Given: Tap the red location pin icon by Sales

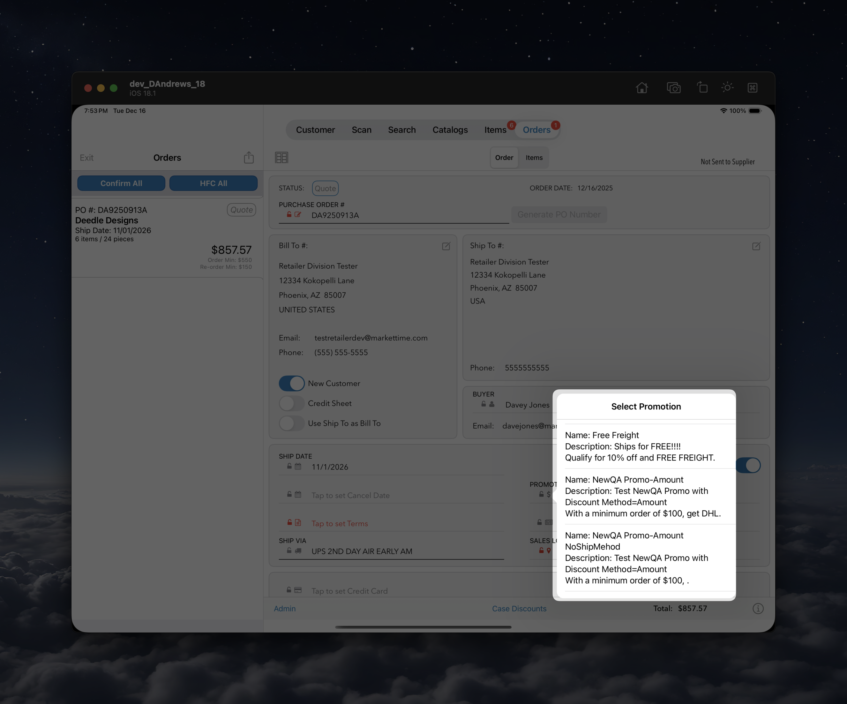Looking at the screenshot, I should pos(549,551).
